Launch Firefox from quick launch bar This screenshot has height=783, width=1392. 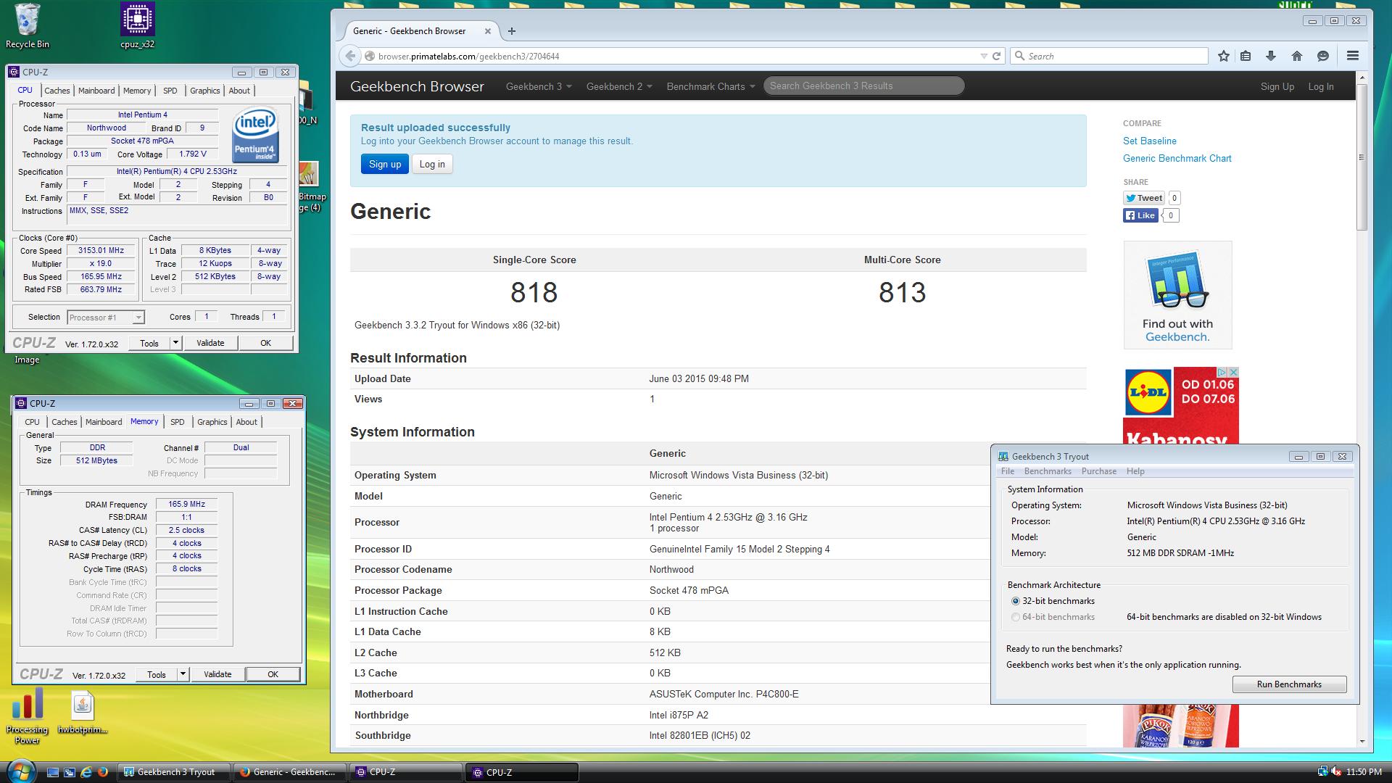[103, 772]
